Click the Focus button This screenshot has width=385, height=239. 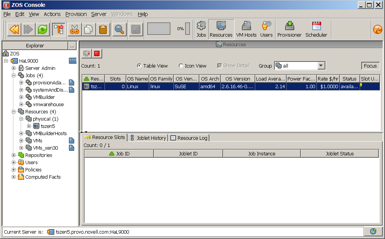tap(370, 66)
